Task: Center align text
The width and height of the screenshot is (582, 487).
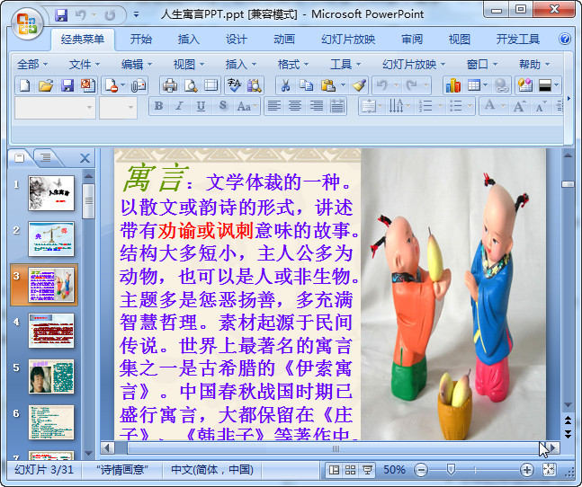Action: click(x=295, y=106)
